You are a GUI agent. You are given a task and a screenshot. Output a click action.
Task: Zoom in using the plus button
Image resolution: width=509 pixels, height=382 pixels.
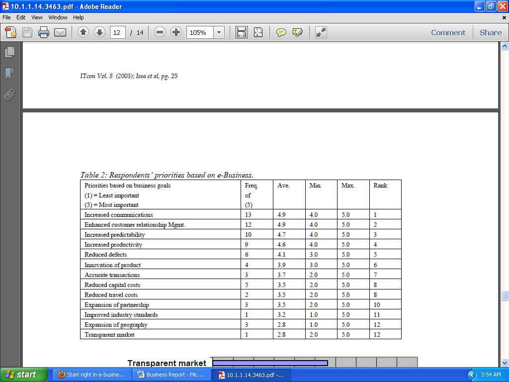(176, 33)
